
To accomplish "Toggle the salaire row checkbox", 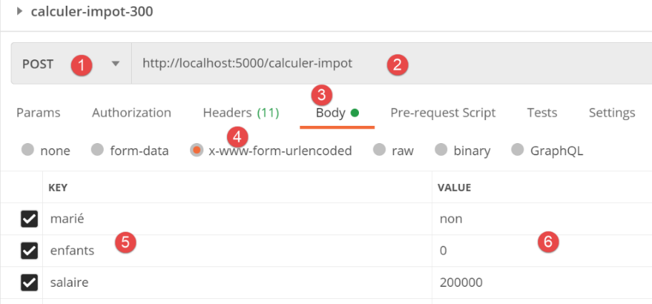I will pos(29,283).
